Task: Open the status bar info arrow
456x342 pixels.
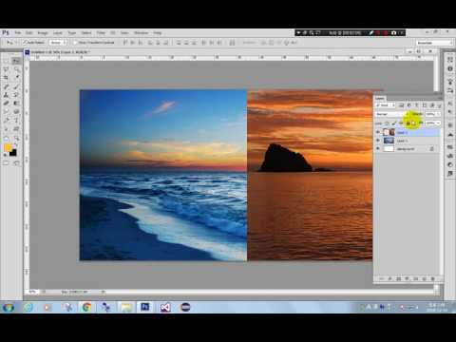Action: 103,292
